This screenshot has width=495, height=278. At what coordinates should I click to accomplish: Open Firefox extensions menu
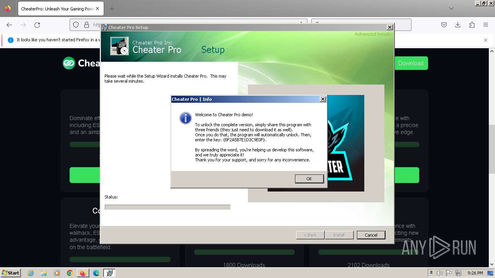click(x=472, y=25)
